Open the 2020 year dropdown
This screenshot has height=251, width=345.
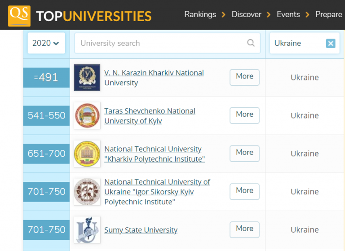[46, 43]
